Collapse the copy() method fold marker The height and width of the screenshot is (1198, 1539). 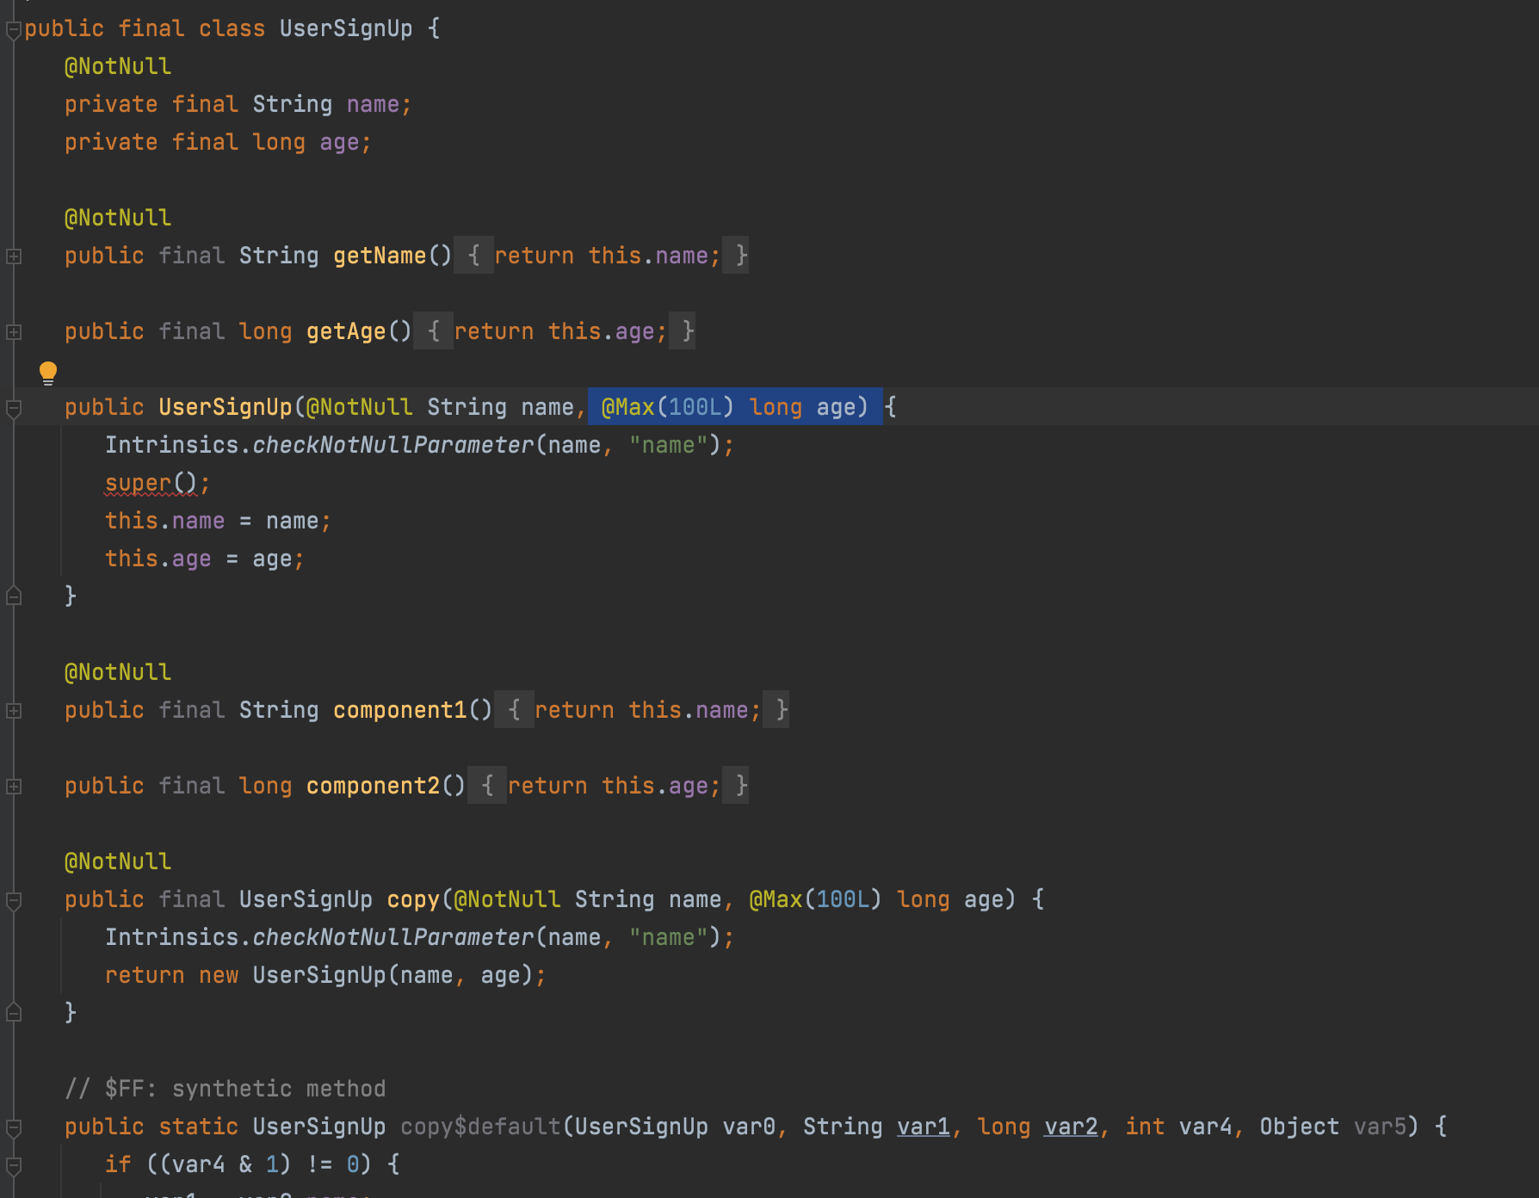[14, 902]
